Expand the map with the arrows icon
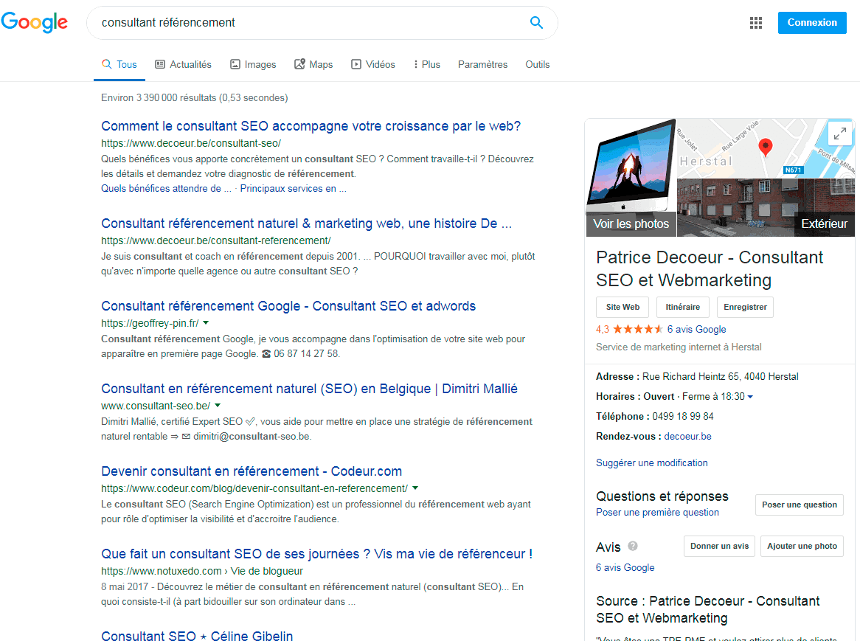This screenshot has height=641, width=860. click(839, 134)
